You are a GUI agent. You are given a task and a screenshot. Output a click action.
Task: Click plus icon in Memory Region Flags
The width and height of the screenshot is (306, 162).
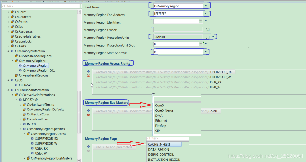pos(88,146)
